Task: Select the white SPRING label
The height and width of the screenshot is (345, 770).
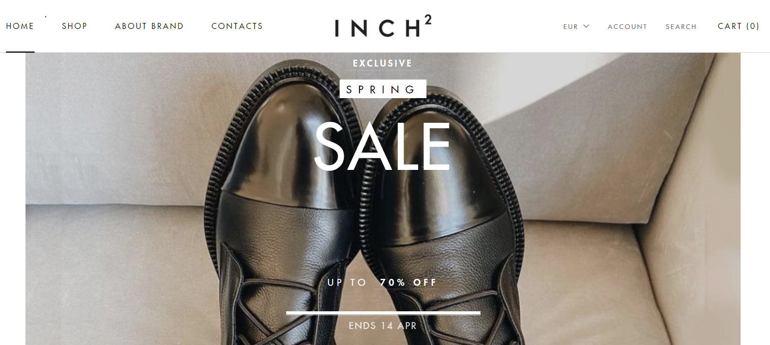Action: pos(383,89)
